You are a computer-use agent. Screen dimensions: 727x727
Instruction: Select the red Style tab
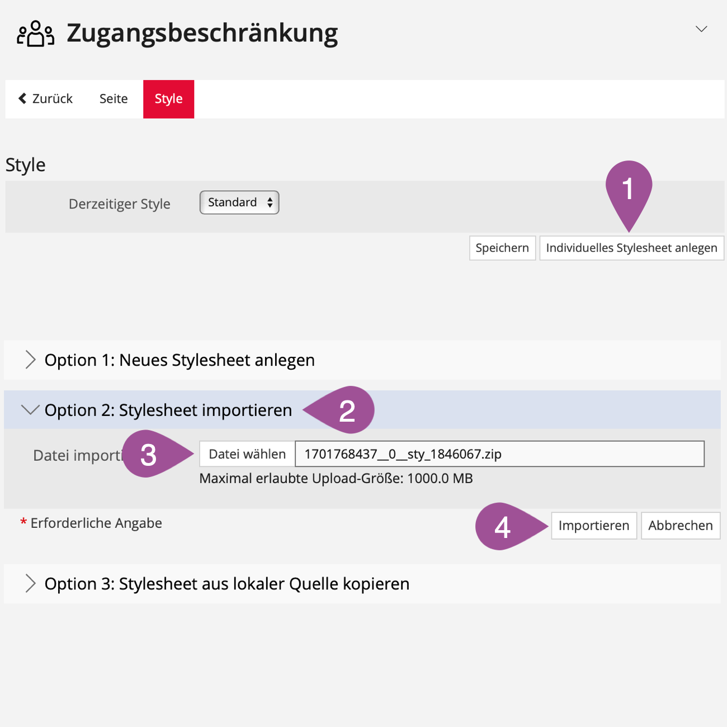(x=168, y=99)
